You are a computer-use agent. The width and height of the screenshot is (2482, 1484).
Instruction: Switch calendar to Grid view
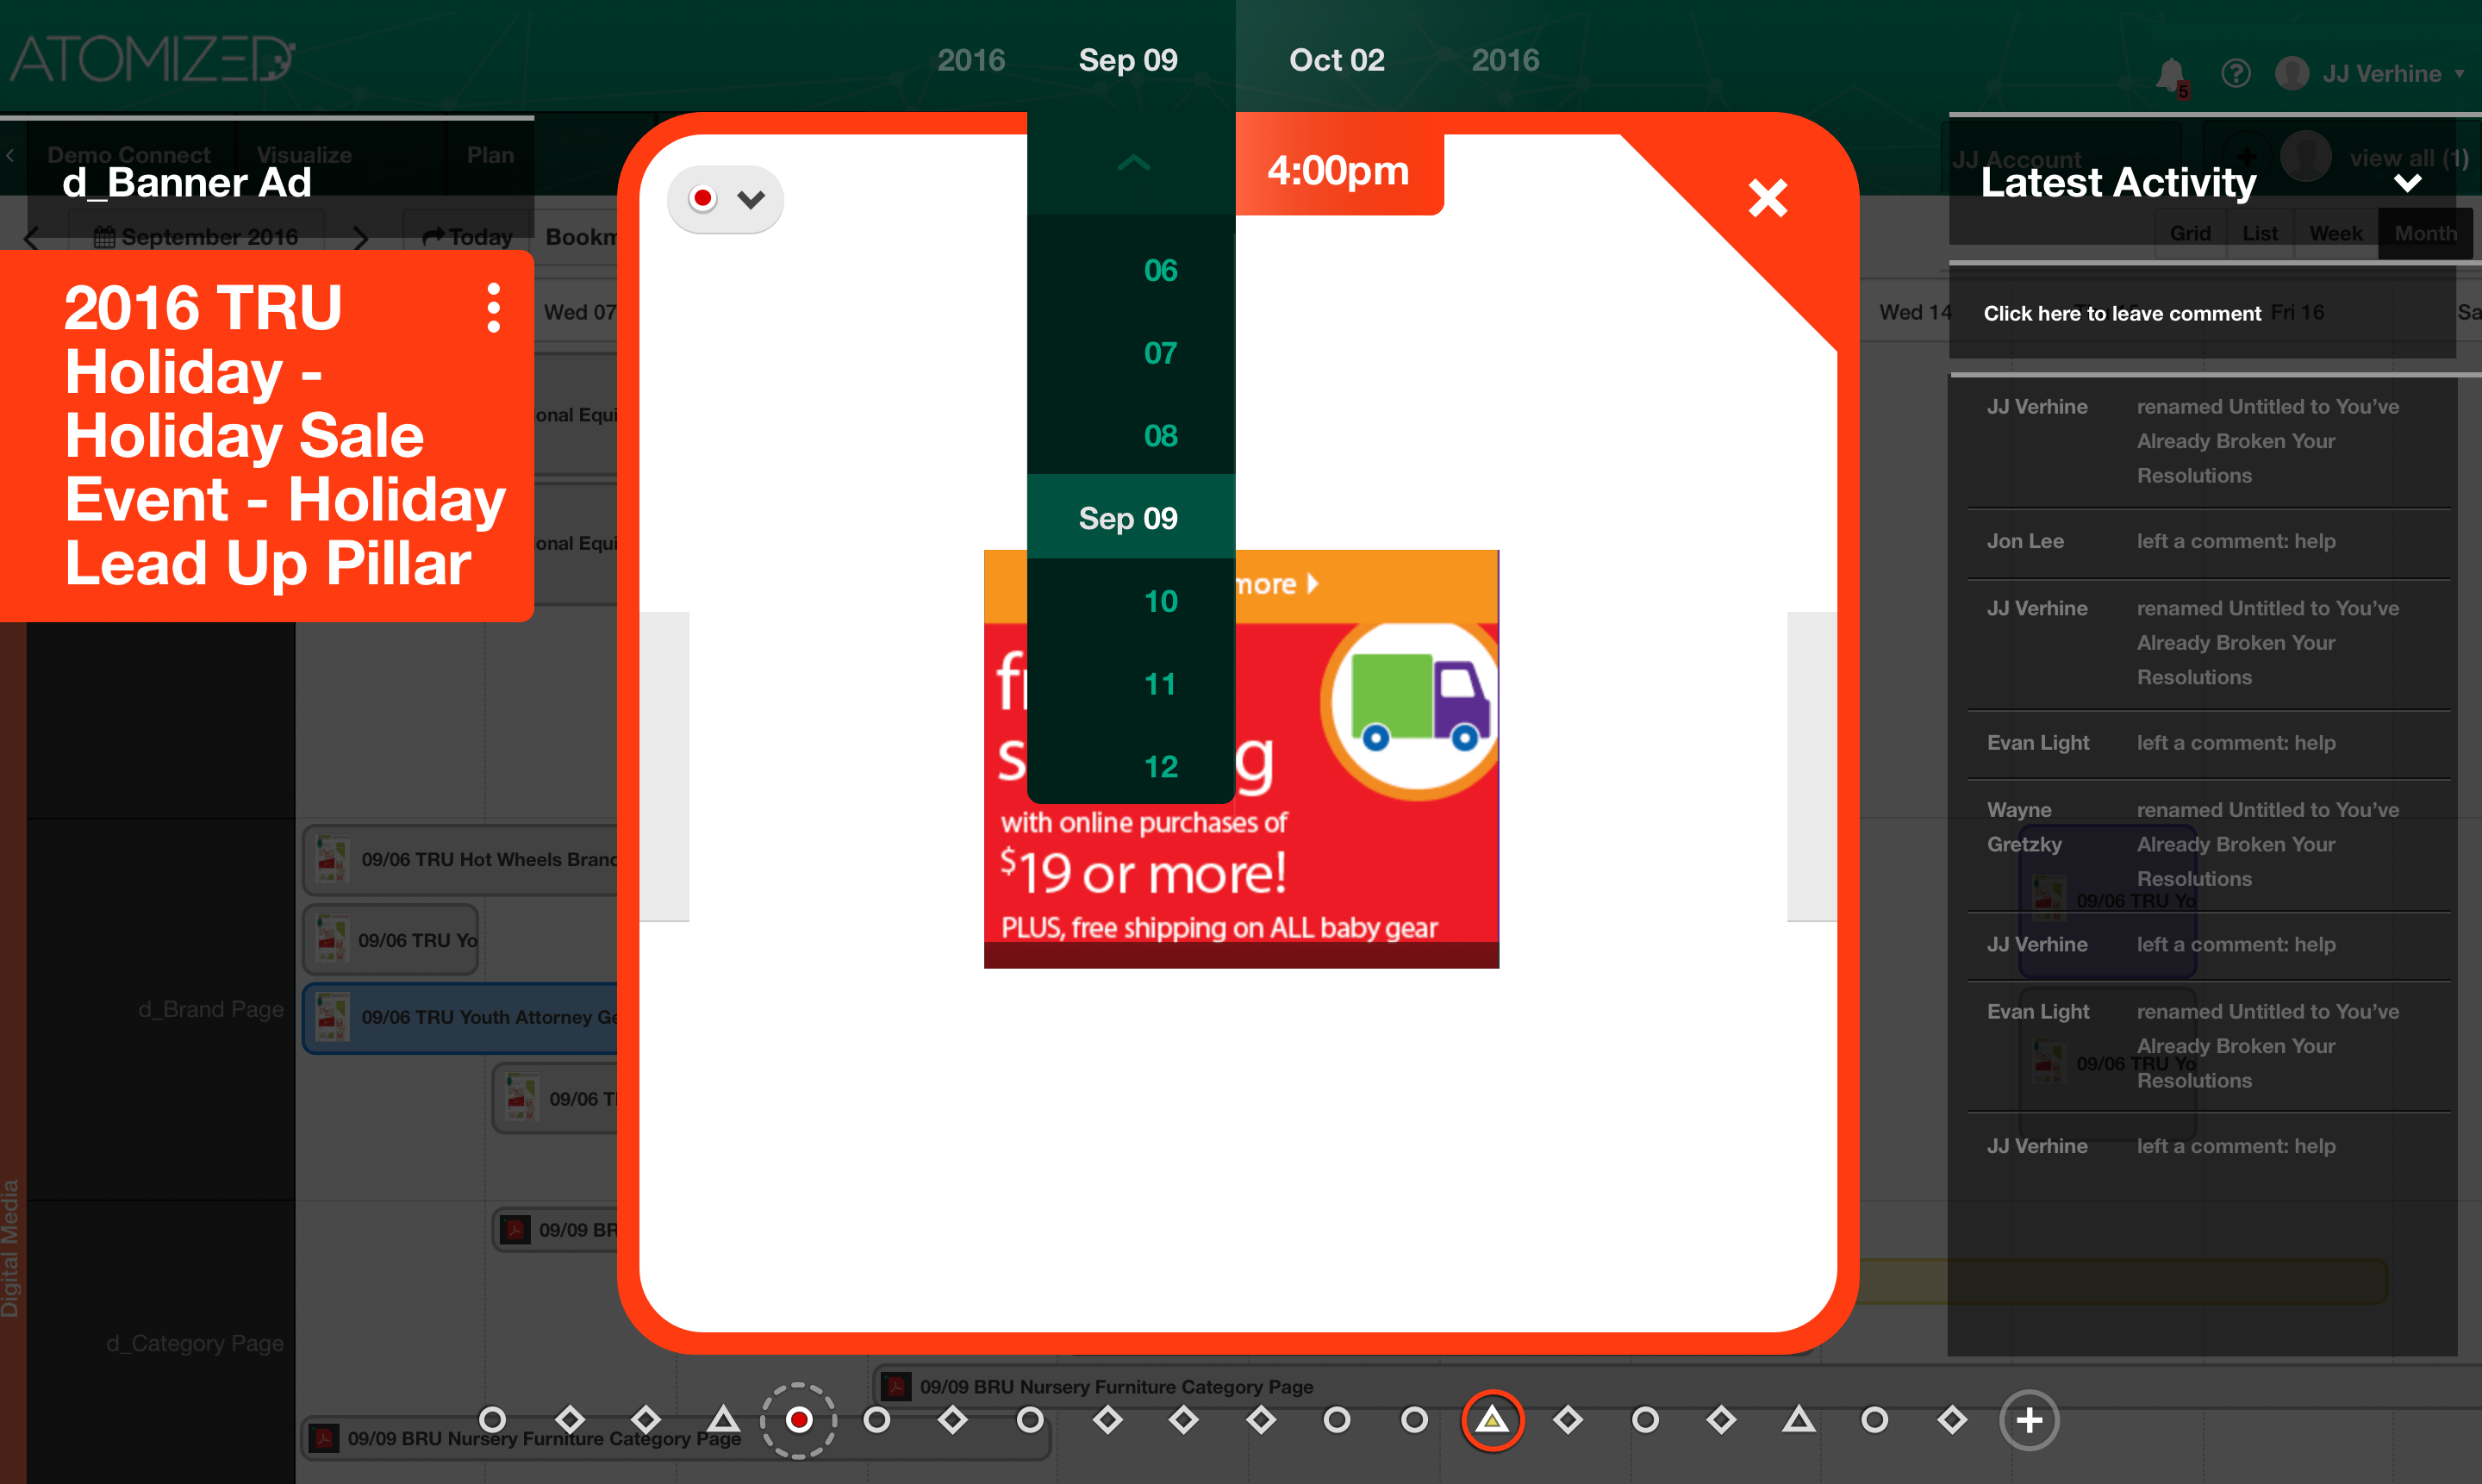click(x=2190, y=233)
